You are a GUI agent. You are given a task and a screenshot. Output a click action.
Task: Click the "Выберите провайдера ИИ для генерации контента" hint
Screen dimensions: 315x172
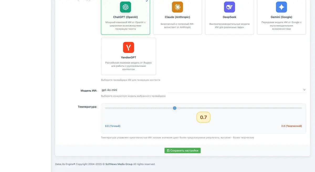pos(130,80)
